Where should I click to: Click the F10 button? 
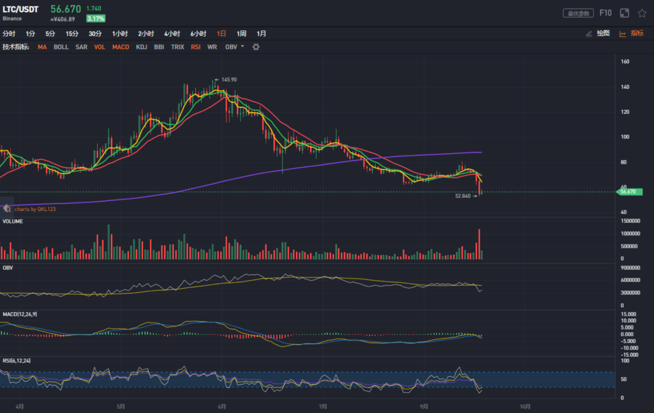(x=605, y=13)
